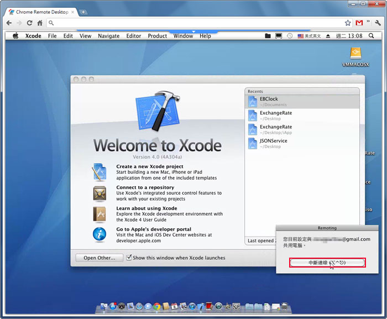The width and height of the screenshot is (387, 319).
Task: Open the 美式英文 input source menu
Action: coord(309,36)
